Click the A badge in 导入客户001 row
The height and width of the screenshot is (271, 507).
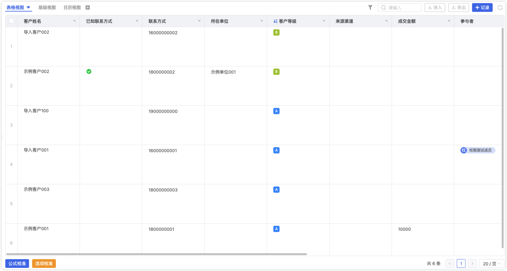coord(276,150)
